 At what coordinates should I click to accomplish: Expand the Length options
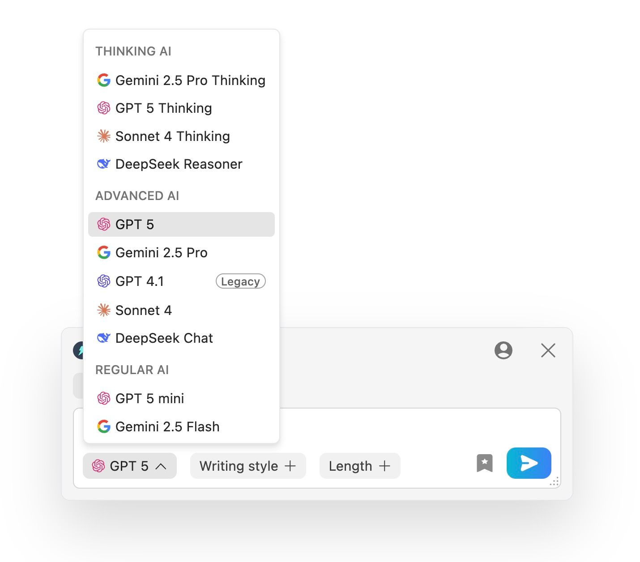(x=350, y=466)
